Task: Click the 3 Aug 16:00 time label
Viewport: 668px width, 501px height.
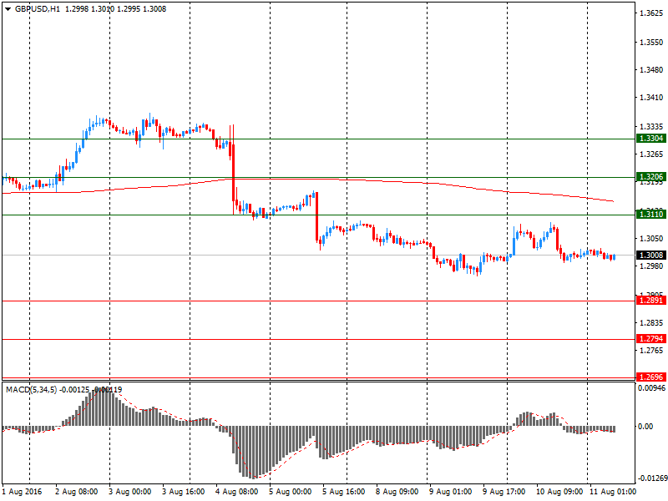Action: 184,492
